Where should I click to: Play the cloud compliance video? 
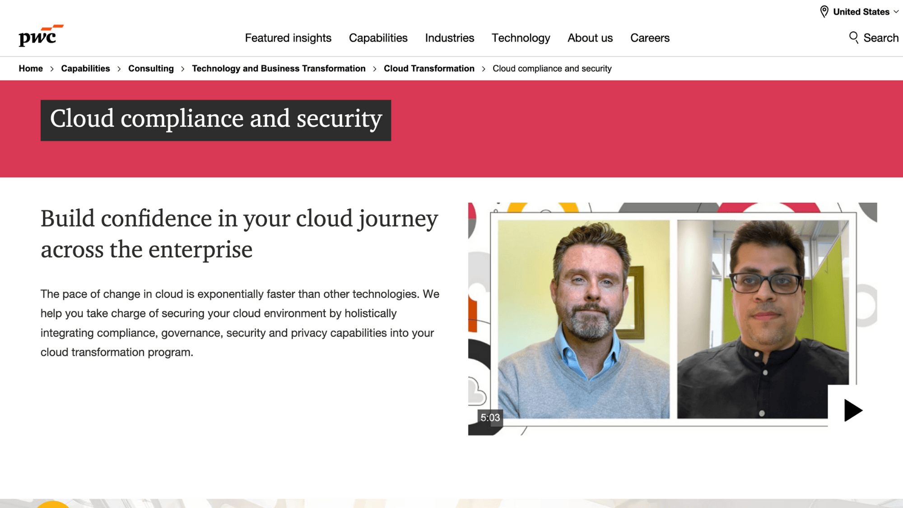(852, 410)
